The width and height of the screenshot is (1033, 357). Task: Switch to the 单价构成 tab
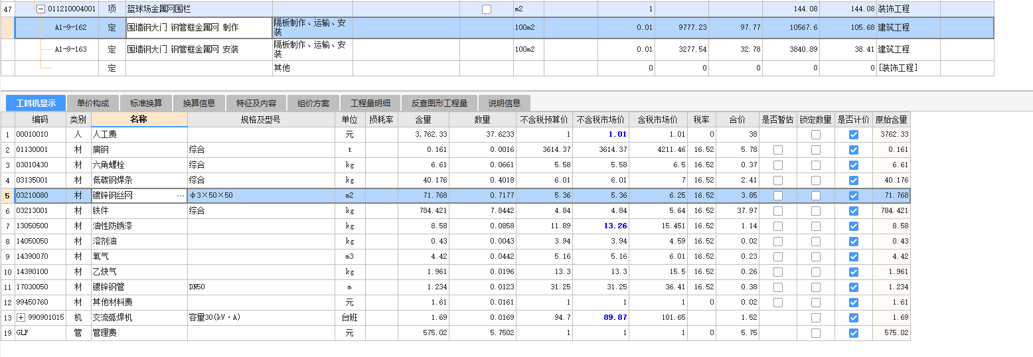coord(92,104)
